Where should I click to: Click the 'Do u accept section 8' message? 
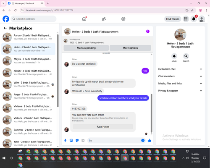[x=84, y=64]
